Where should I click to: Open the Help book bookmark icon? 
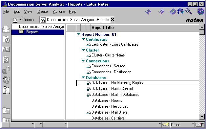[x=6, y=90]
